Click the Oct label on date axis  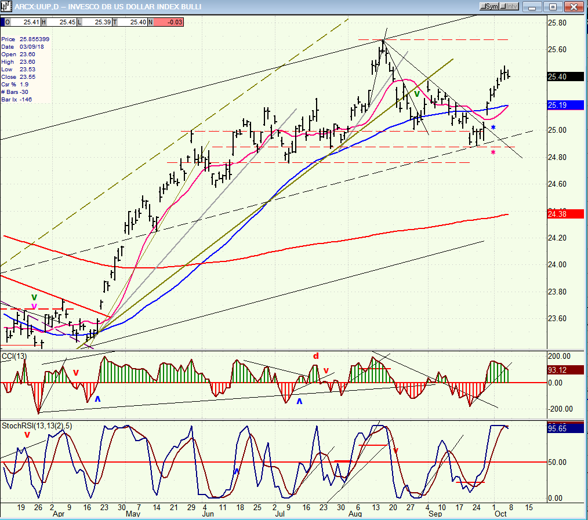(500, 514)
